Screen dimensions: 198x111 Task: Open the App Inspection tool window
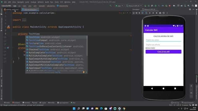[x=62, y=103]
